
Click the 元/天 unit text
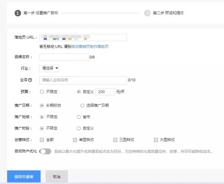[120, 92]
